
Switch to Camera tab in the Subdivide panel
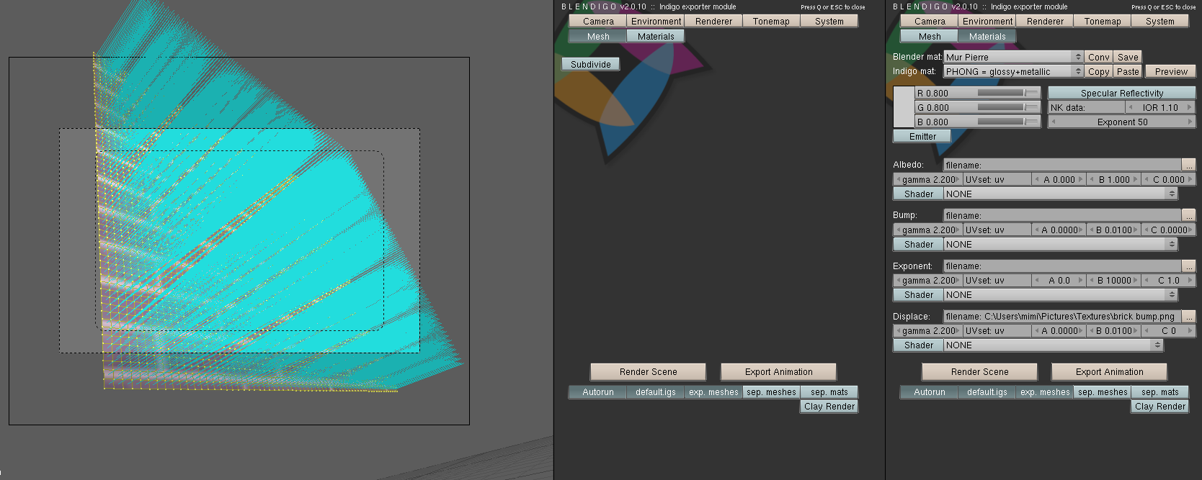click(x=598, y=21)
